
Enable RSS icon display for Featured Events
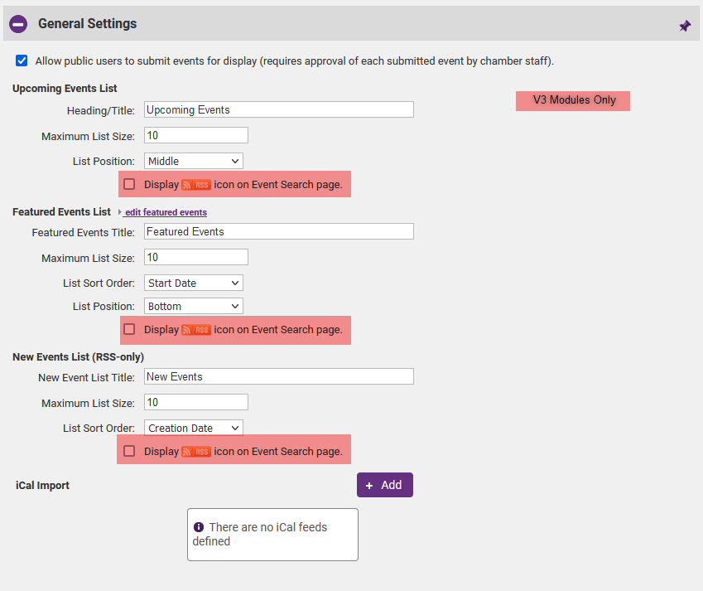pos(129,329)
